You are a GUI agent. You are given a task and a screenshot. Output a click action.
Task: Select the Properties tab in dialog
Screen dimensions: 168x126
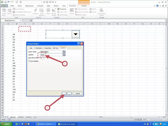pos(48,48)
